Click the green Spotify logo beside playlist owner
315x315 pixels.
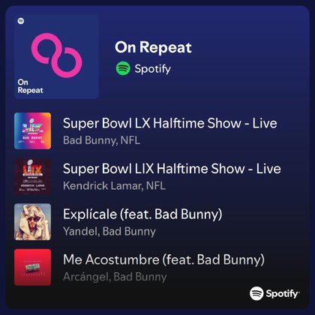tap(123, 68)
